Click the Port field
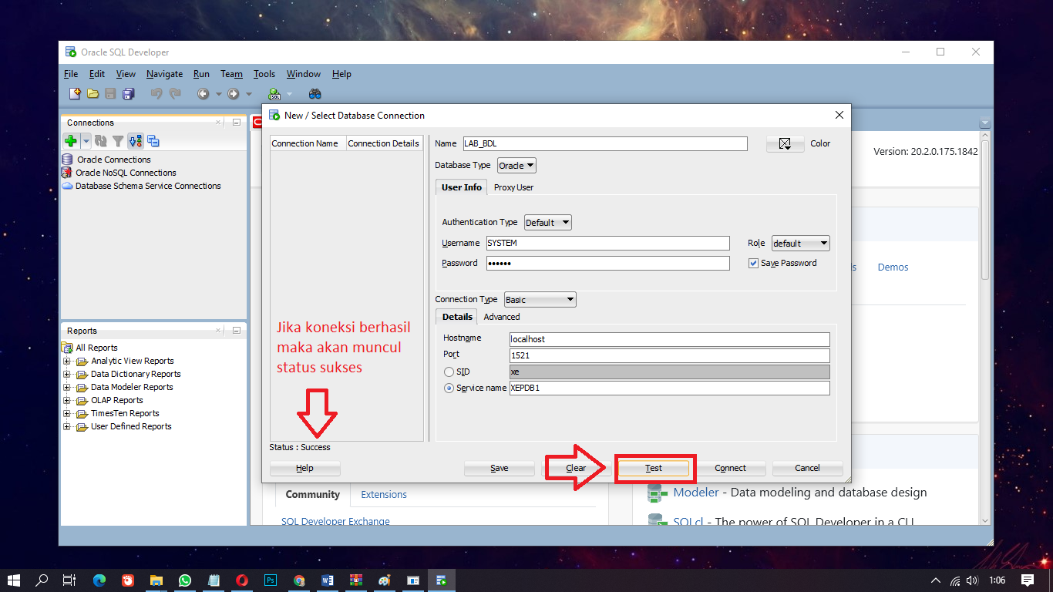 [670, 355]
